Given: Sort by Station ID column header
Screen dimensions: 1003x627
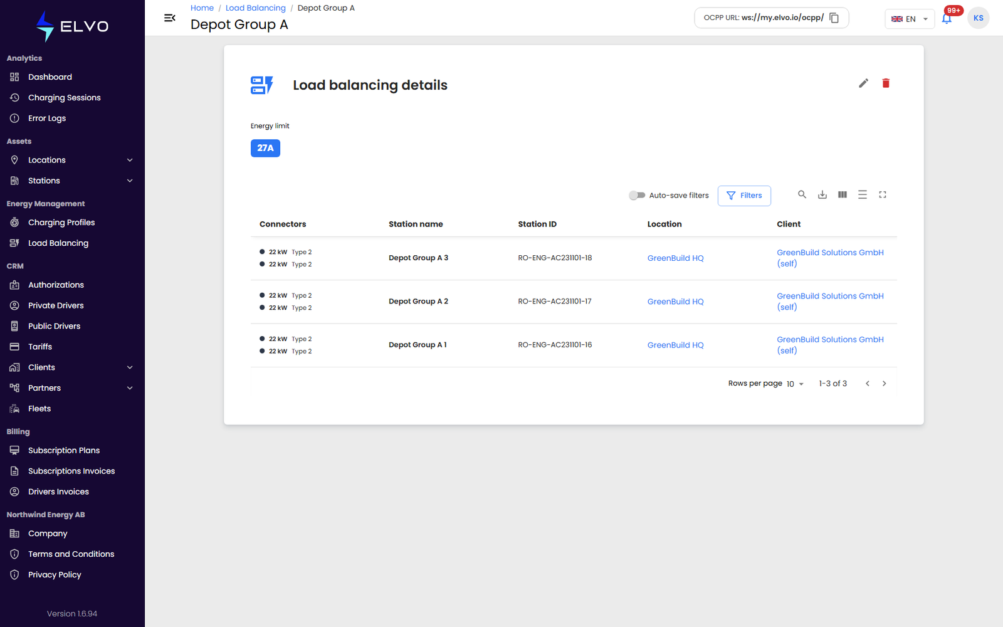Looking at the screenshot, I should [x=537, y=224].
